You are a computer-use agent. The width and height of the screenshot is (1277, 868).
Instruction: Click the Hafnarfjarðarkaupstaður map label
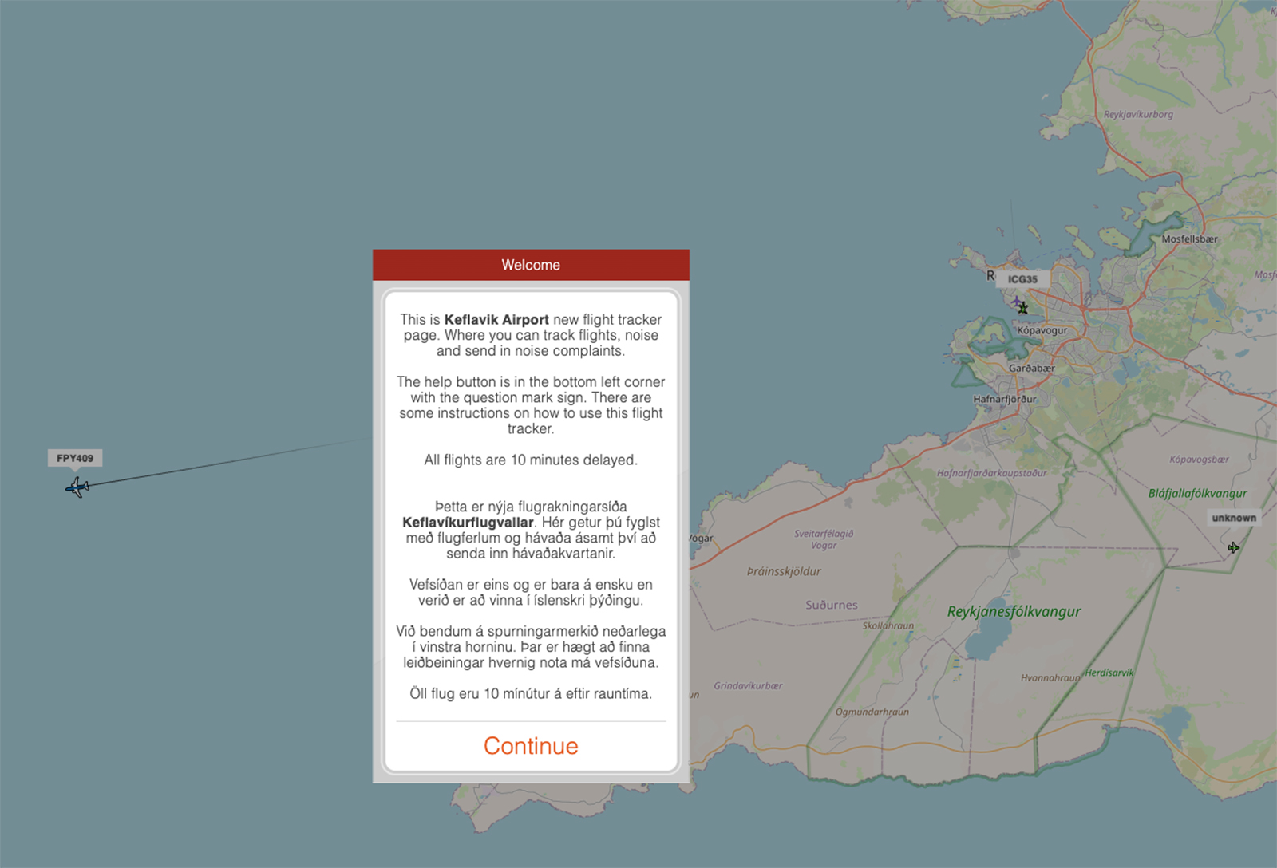991,473
